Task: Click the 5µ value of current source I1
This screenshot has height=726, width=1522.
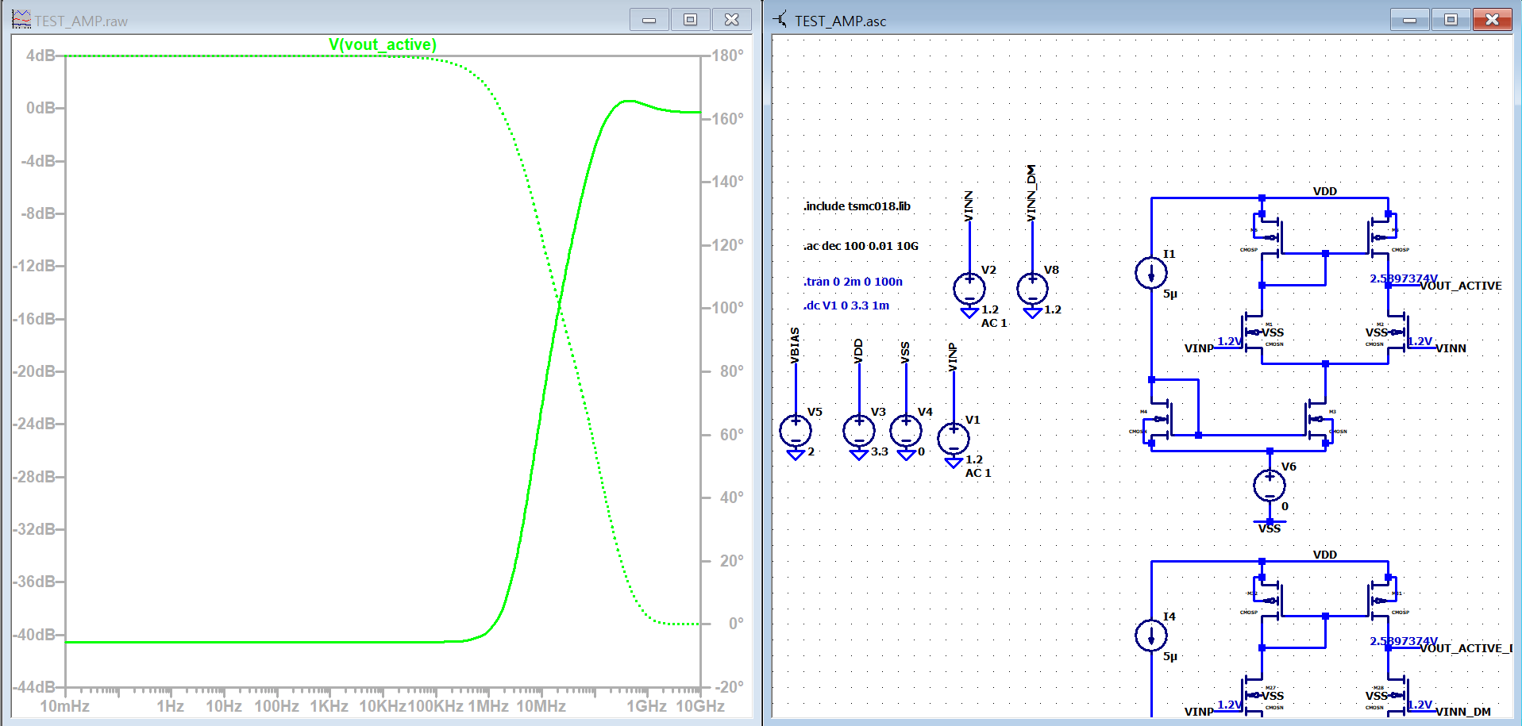Action: click(x=1170, y=294)
